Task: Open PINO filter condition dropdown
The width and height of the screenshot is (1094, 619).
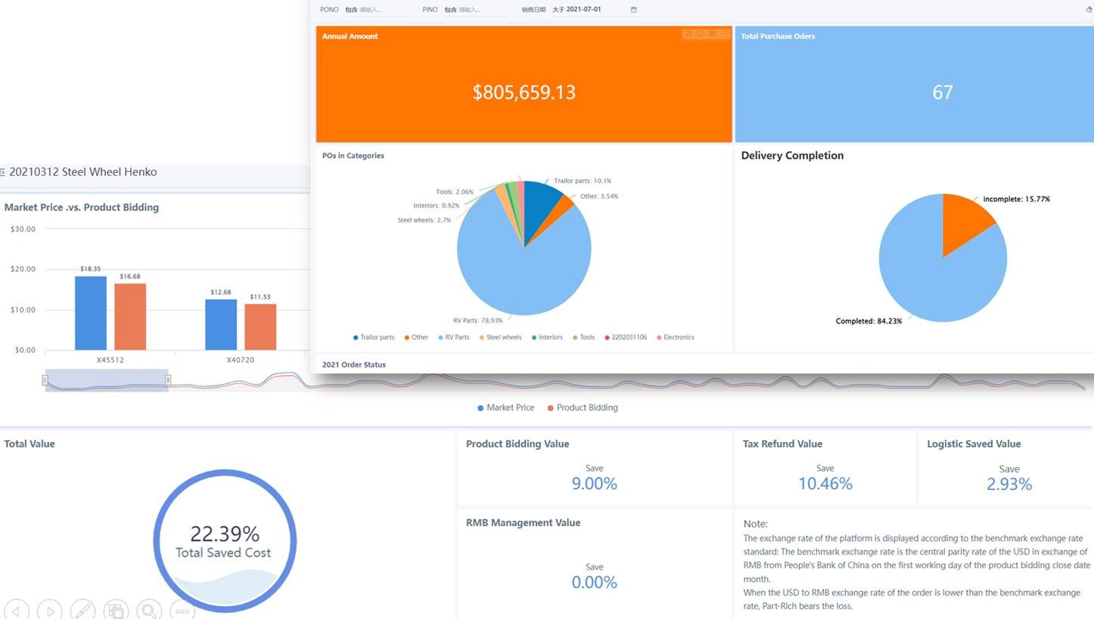Action: pos(450,10)
